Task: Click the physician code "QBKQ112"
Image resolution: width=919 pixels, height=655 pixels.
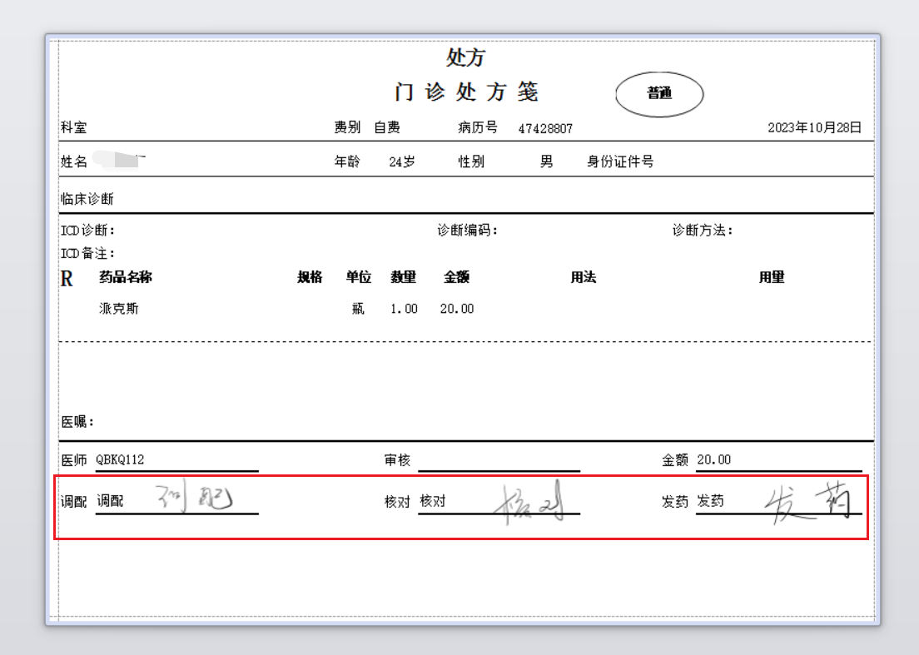Action: (120, 460)
